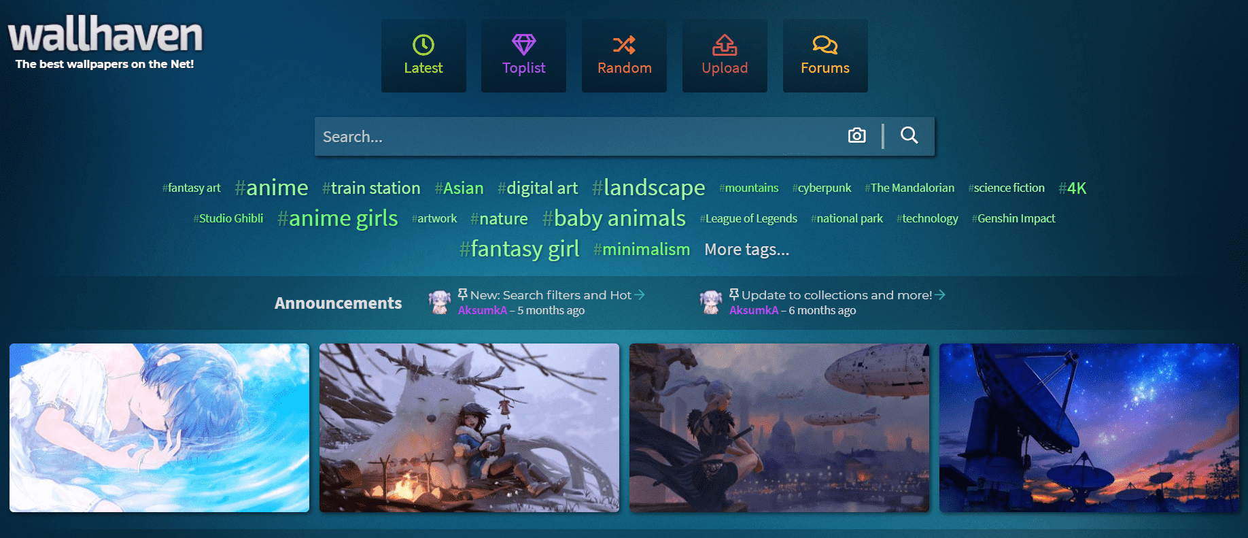This screenshot has width=1248, height=538.
Task: Open the white wolf and campfire wallpaper
Action: pyautogui.click(x=469, y=428)
